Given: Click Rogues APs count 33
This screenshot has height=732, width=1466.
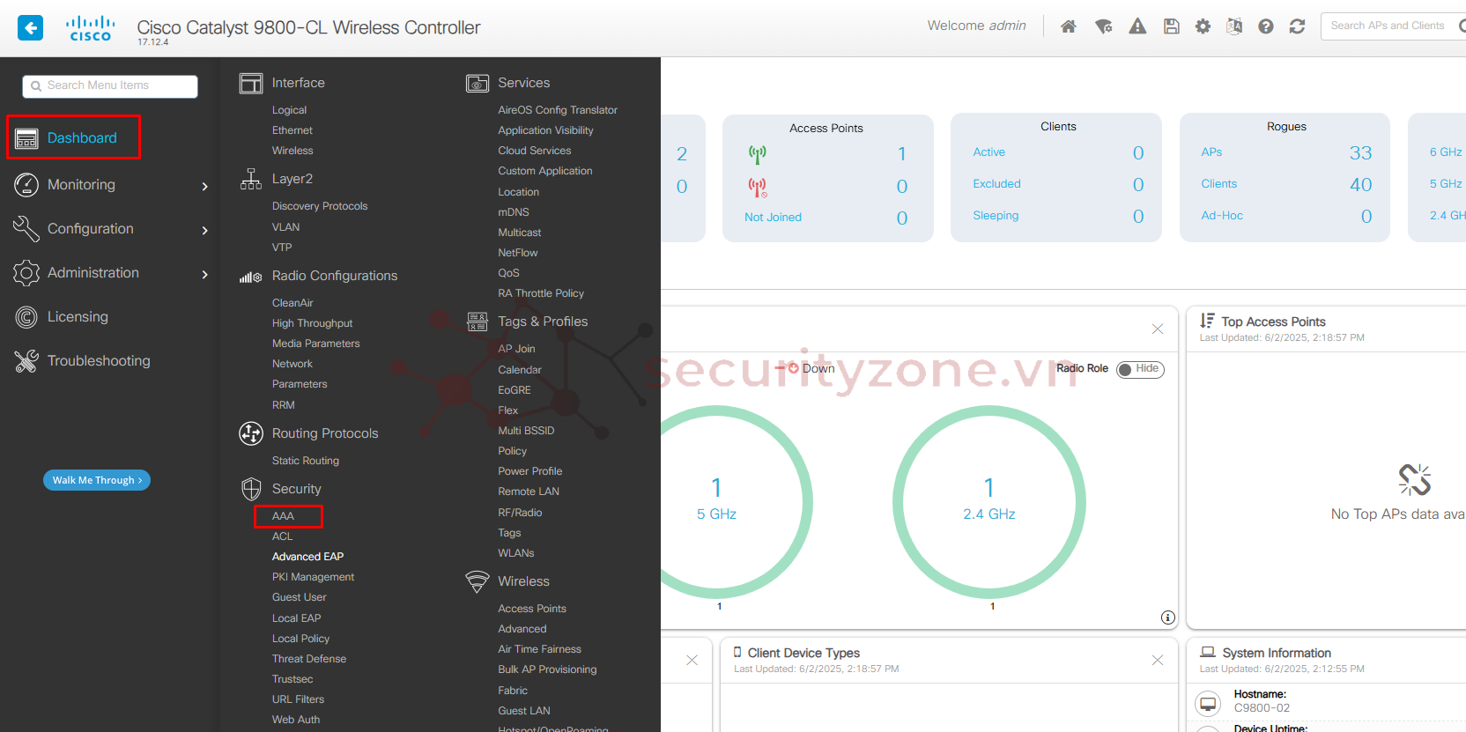Looking at the screenshot, I should [1360, 153].
